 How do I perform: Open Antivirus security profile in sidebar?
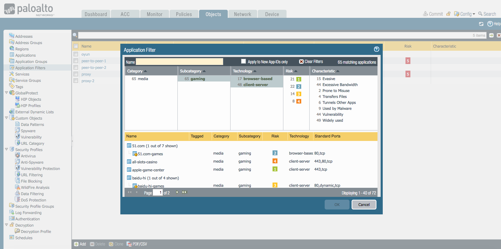pyautogui.click(x=28, y=156)
